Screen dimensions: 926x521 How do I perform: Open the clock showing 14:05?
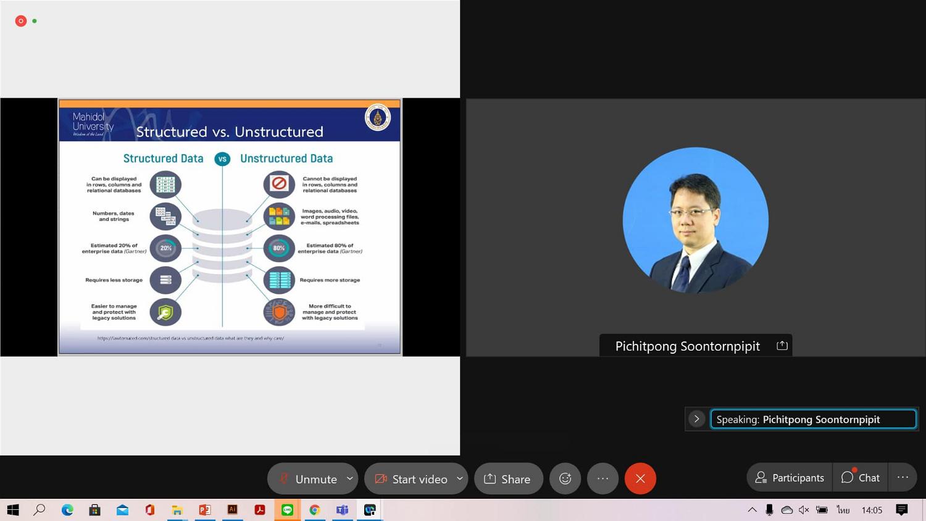coord(872,510)
